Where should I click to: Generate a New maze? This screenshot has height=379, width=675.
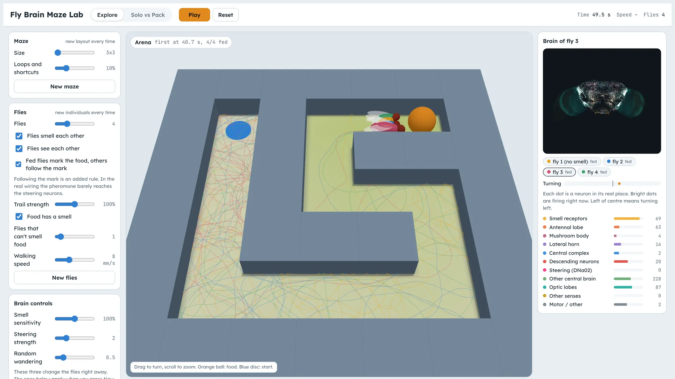(x=64, y=86)
